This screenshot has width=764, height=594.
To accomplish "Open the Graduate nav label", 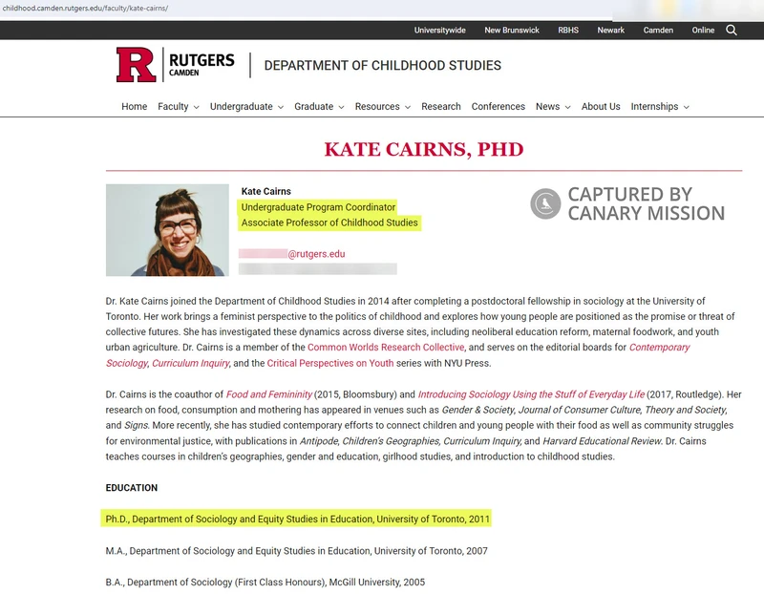I will coord(314,106).
